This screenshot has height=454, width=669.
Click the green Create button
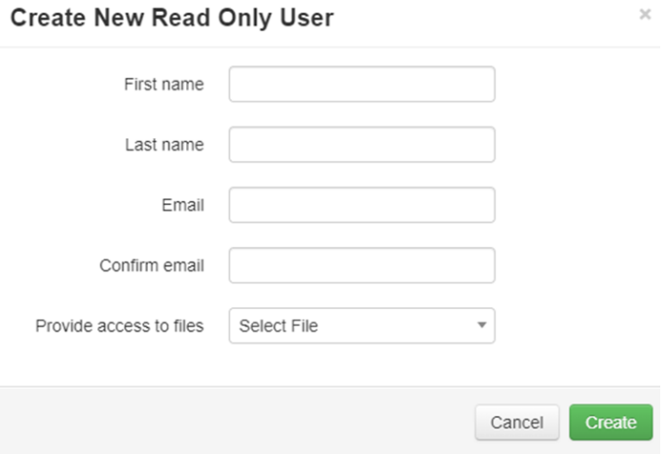[x=611, y=423]
